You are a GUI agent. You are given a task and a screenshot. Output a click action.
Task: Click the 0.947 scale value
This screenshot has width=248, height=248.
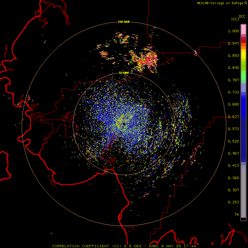pos(233,43)
